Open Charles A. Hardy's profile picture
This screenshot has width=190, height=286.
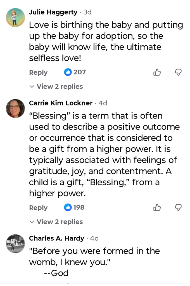15,244
